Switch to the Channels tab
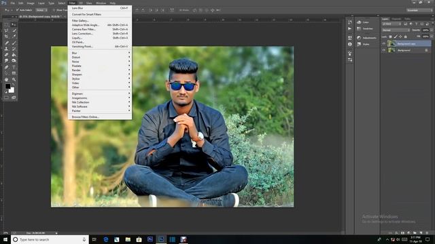 396,19
